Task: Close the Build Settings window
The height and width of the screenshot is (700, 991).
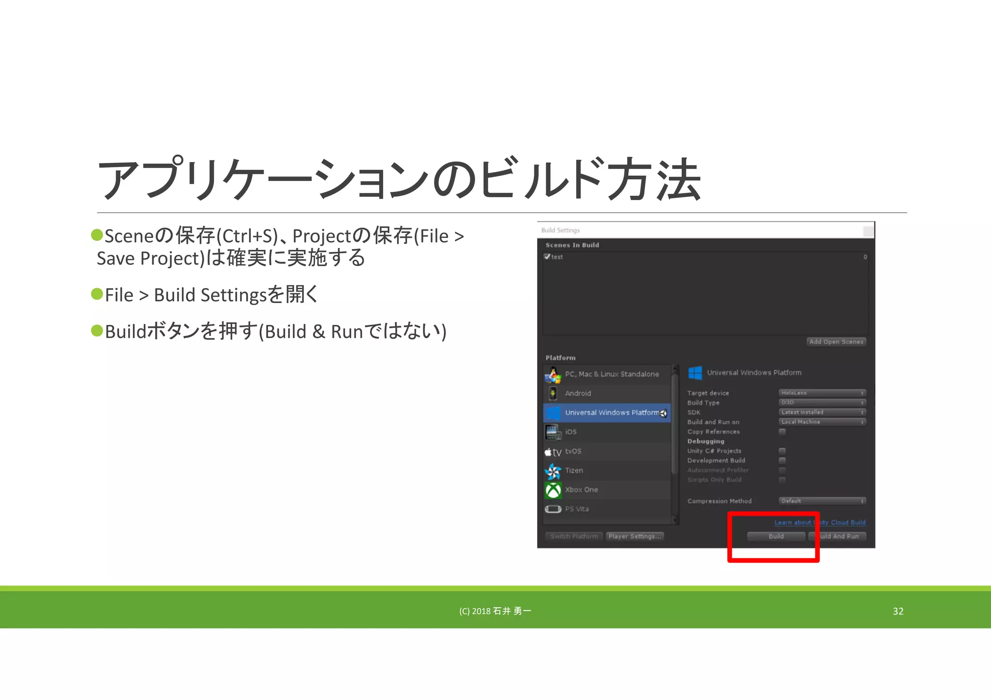Action: [x=869, y=231]
